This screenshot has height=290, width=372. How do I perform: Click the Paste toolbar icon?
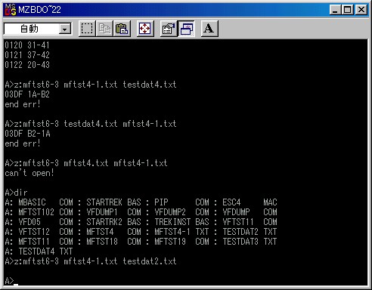[122, 29]
